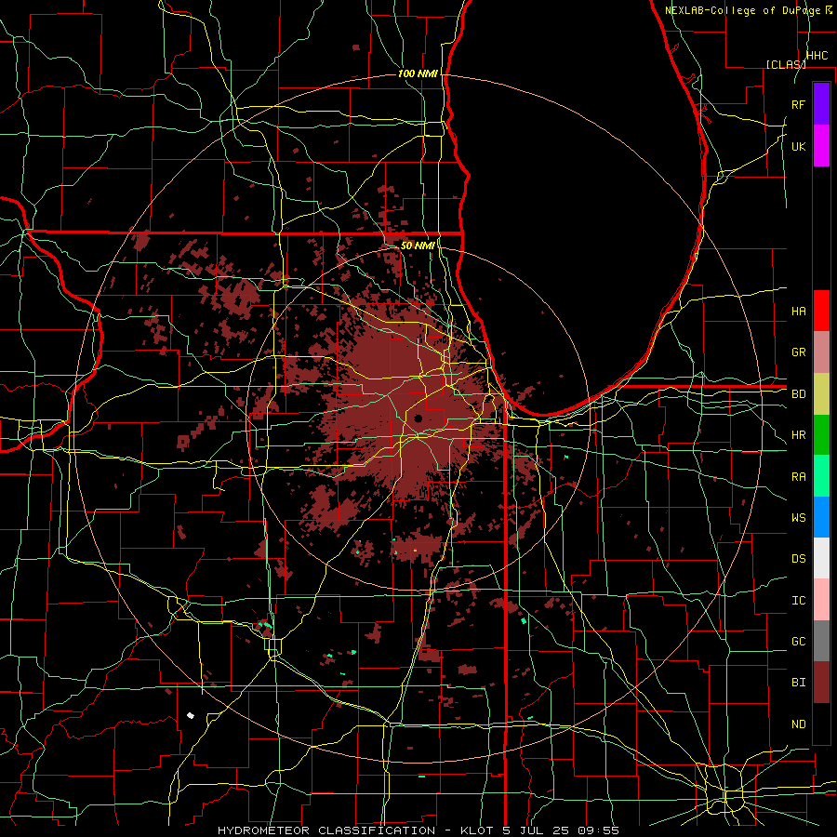Image resolution: width=837 pixels, height=837 pixels.
Task: Click the '50 NMI' range ring label
Action: coord(418,246)
